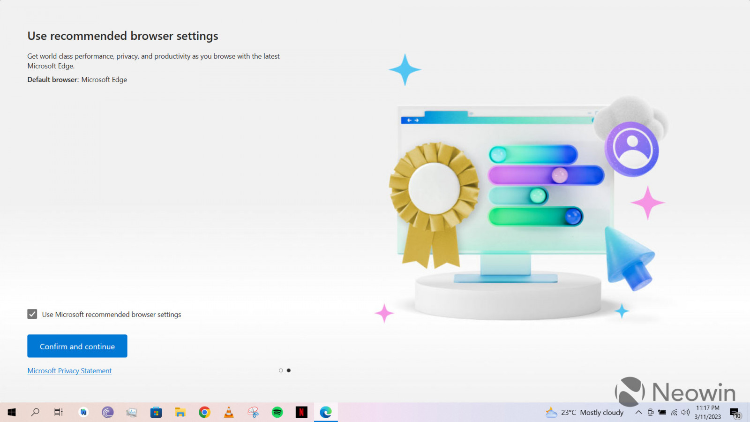750x422 pixels.
Task: Uncheck Use Microsoft recommended browser settings
Action: tap(32, 314)
